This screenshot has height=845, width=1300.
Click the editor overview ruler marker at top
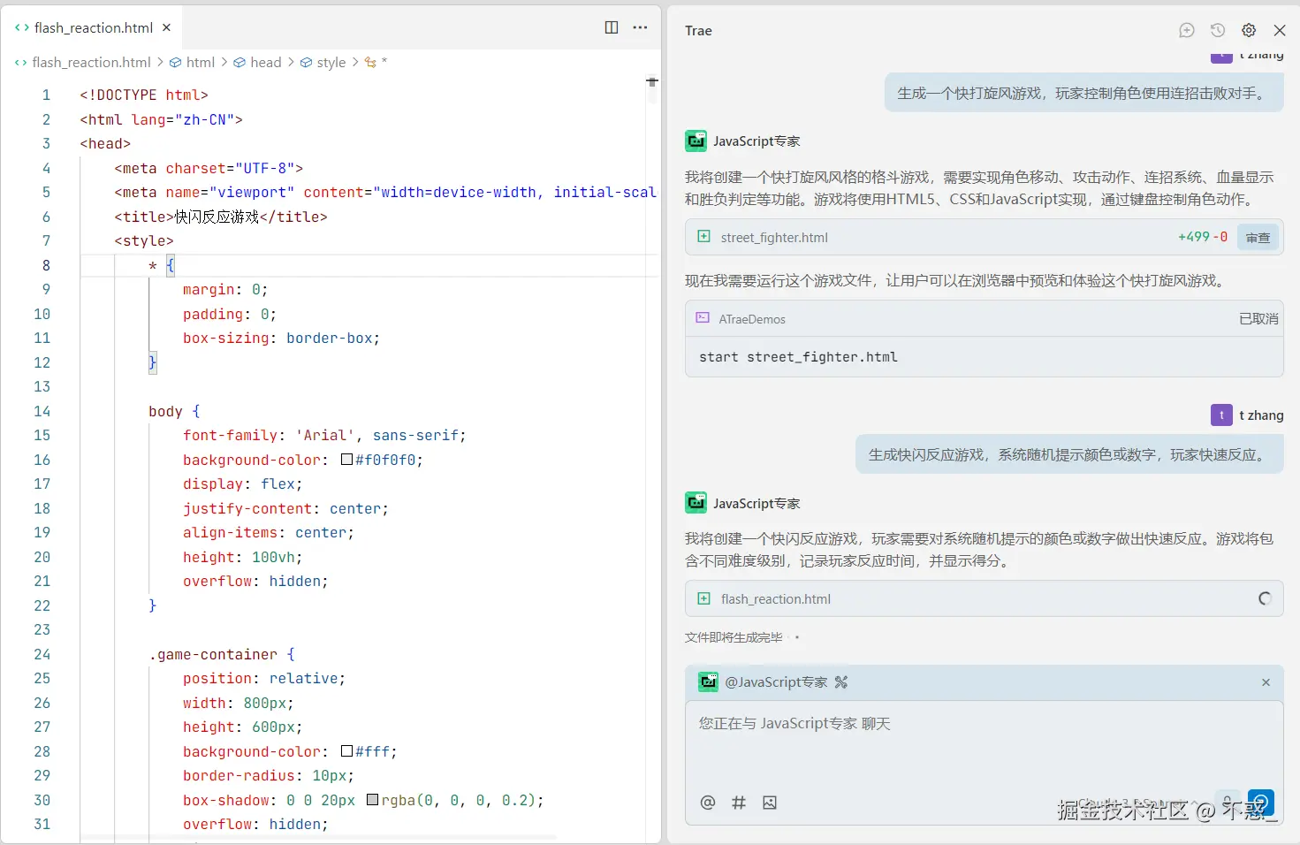coord(652,81)
